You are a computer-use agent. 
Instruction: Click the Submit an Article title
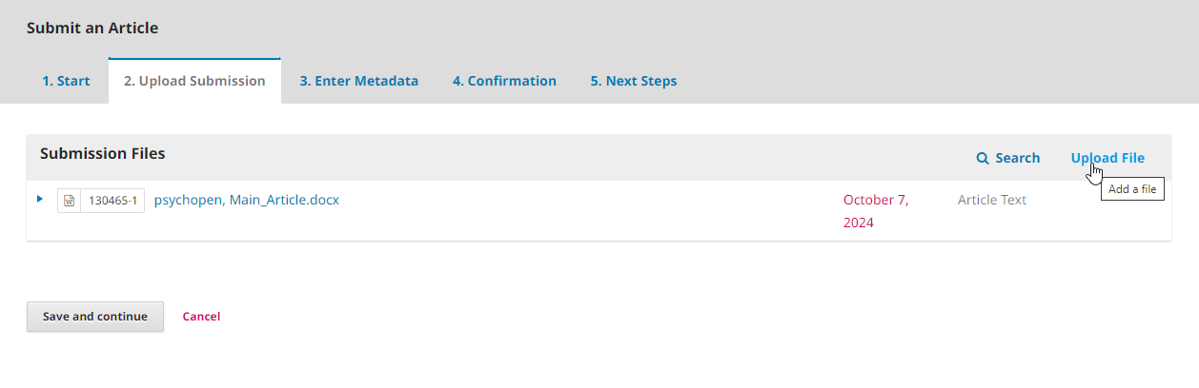pos(92,29)
